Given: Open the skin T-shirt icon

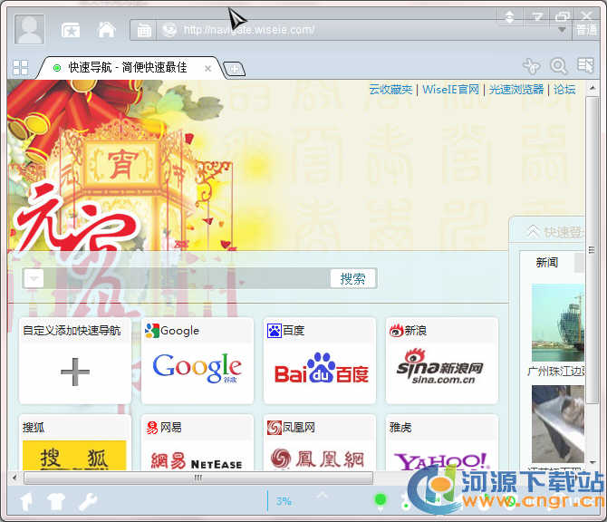Looking at the screenshot, I should (56, 501).
